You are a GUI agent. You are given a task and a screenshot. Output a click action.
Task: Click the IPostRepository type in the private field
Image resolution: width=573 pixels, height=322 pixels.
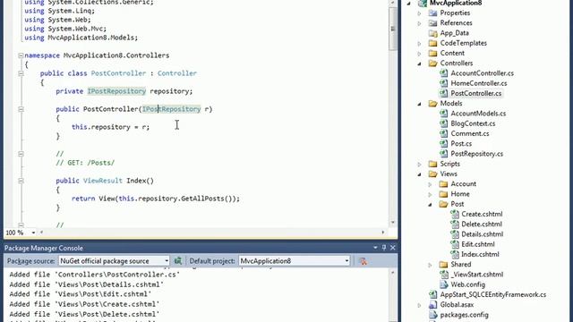116,91
